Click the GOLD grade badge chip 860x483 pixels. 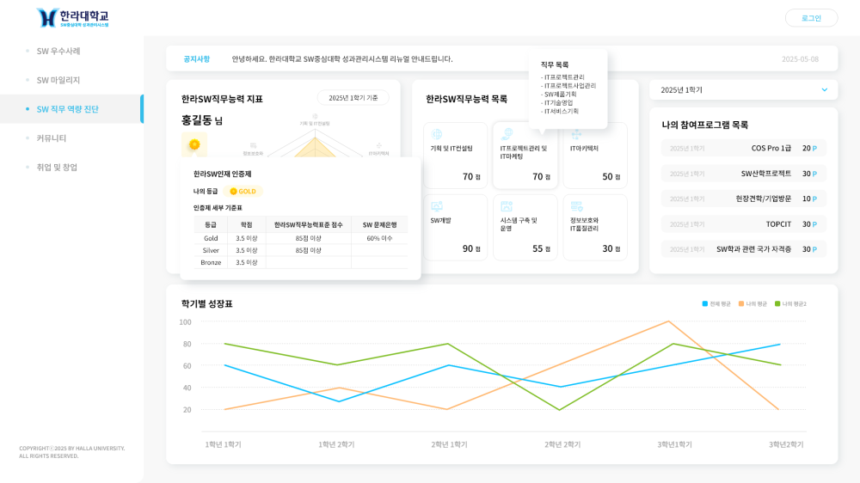[243, 191]
